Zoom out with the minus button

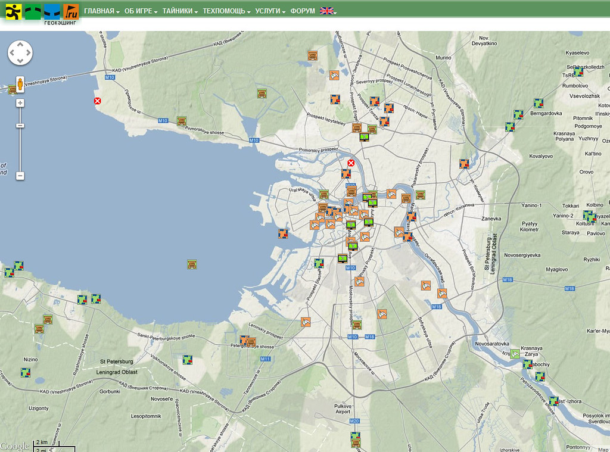pos(20,176)
